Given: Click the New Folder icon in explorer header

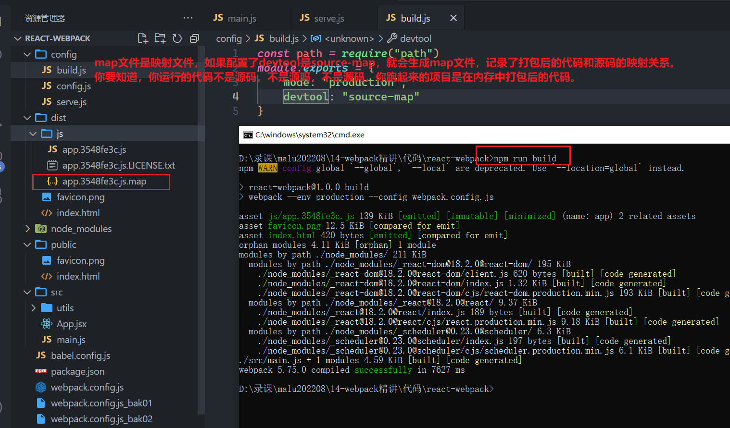Looking at the screenshot, I should point(160,38).
